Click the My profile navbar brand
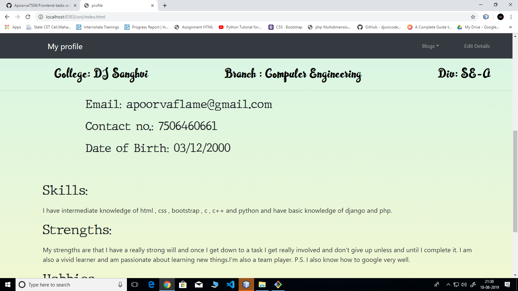Image resolution: width=518 pixels, height=291 pixels. (65, 47)
